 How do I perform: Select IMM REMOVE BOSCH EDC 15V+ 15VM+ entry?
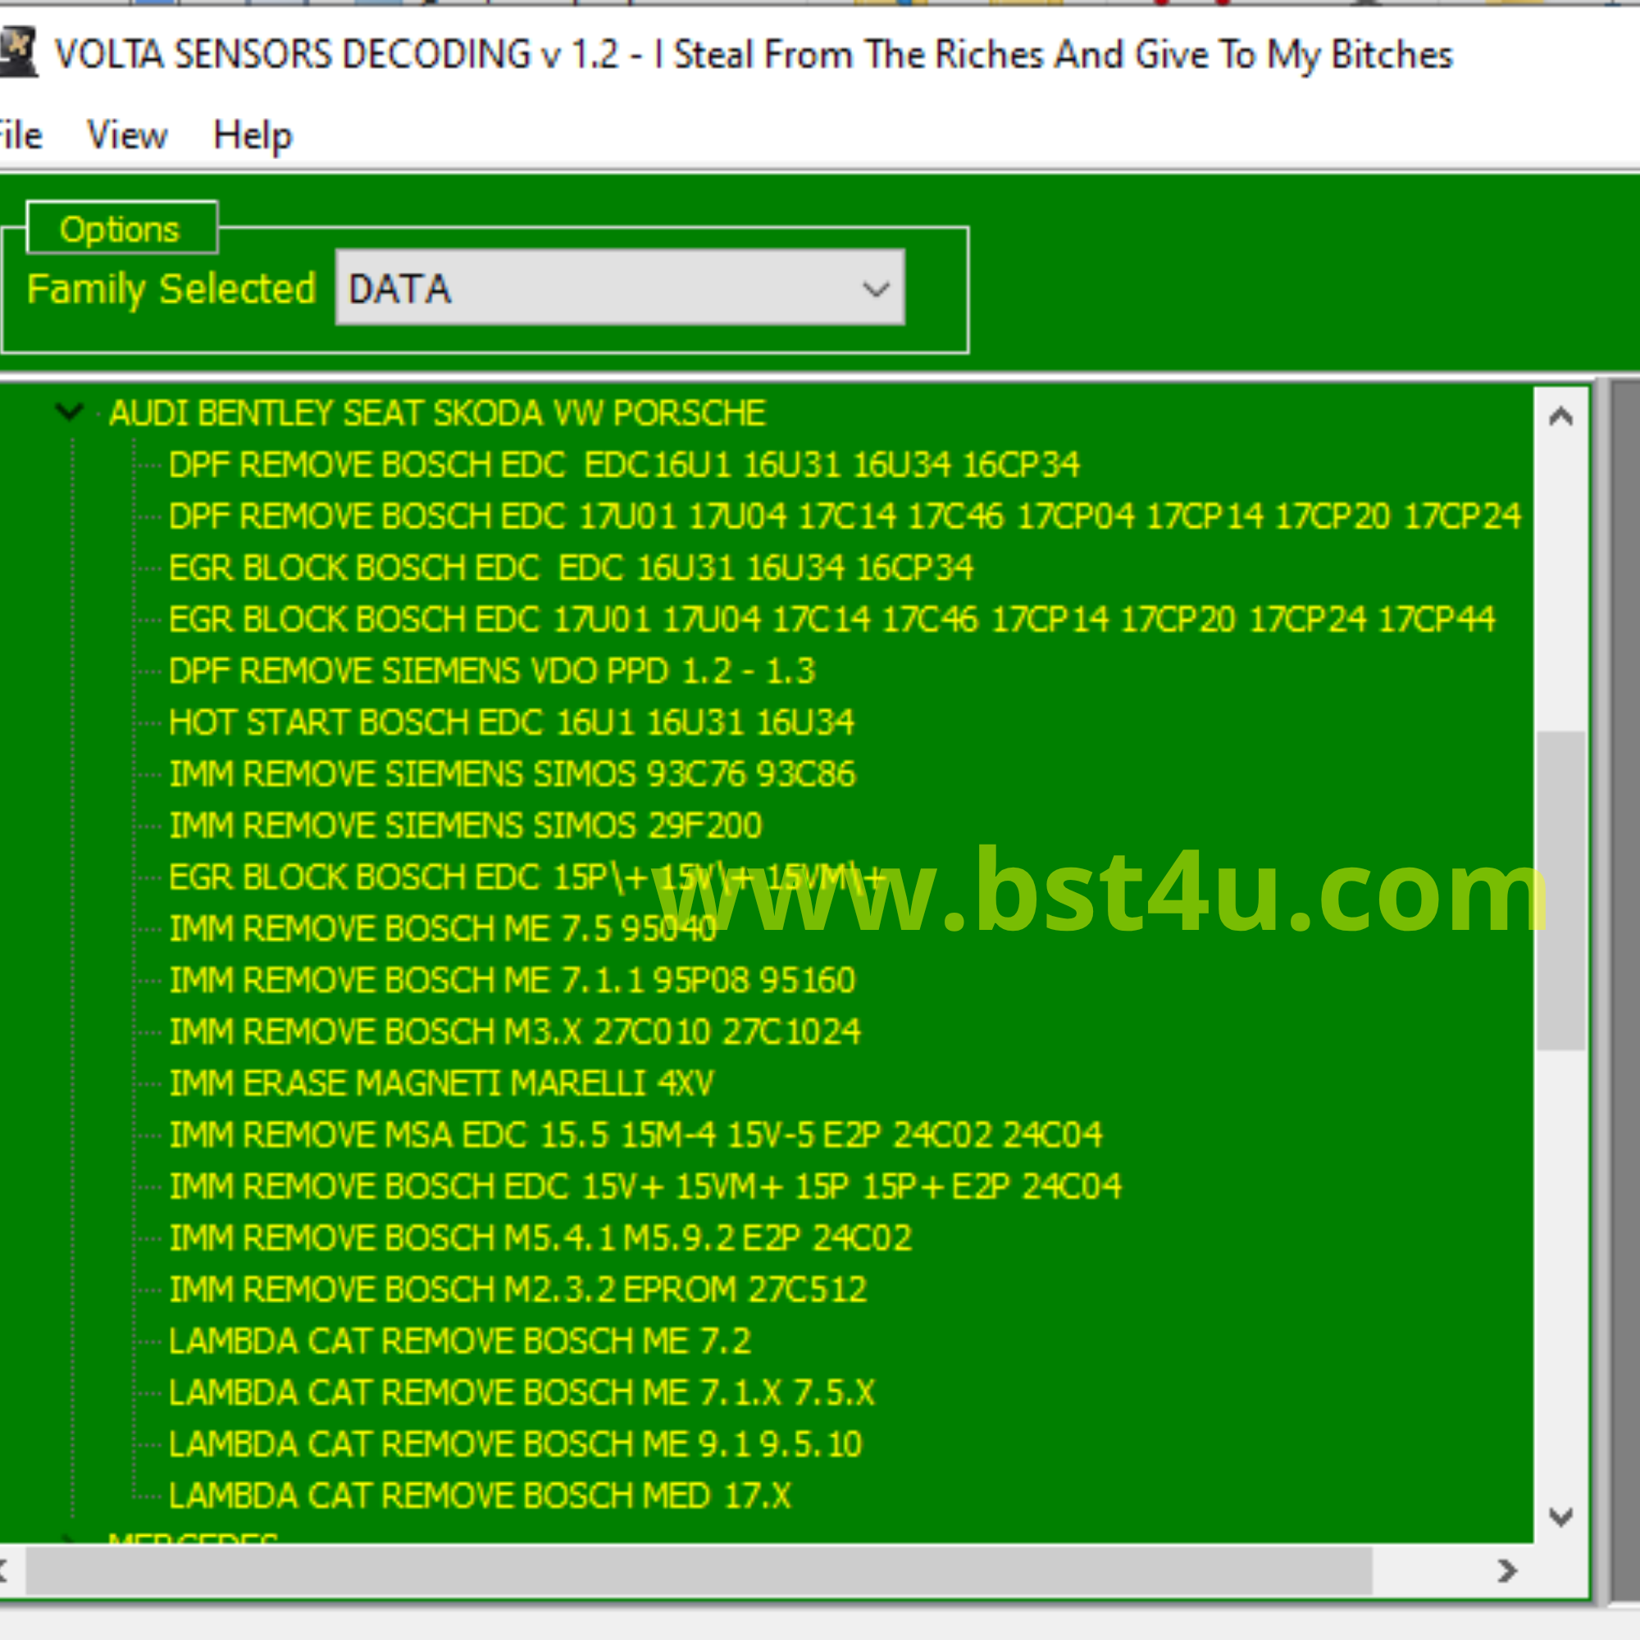click(645, 1187)
